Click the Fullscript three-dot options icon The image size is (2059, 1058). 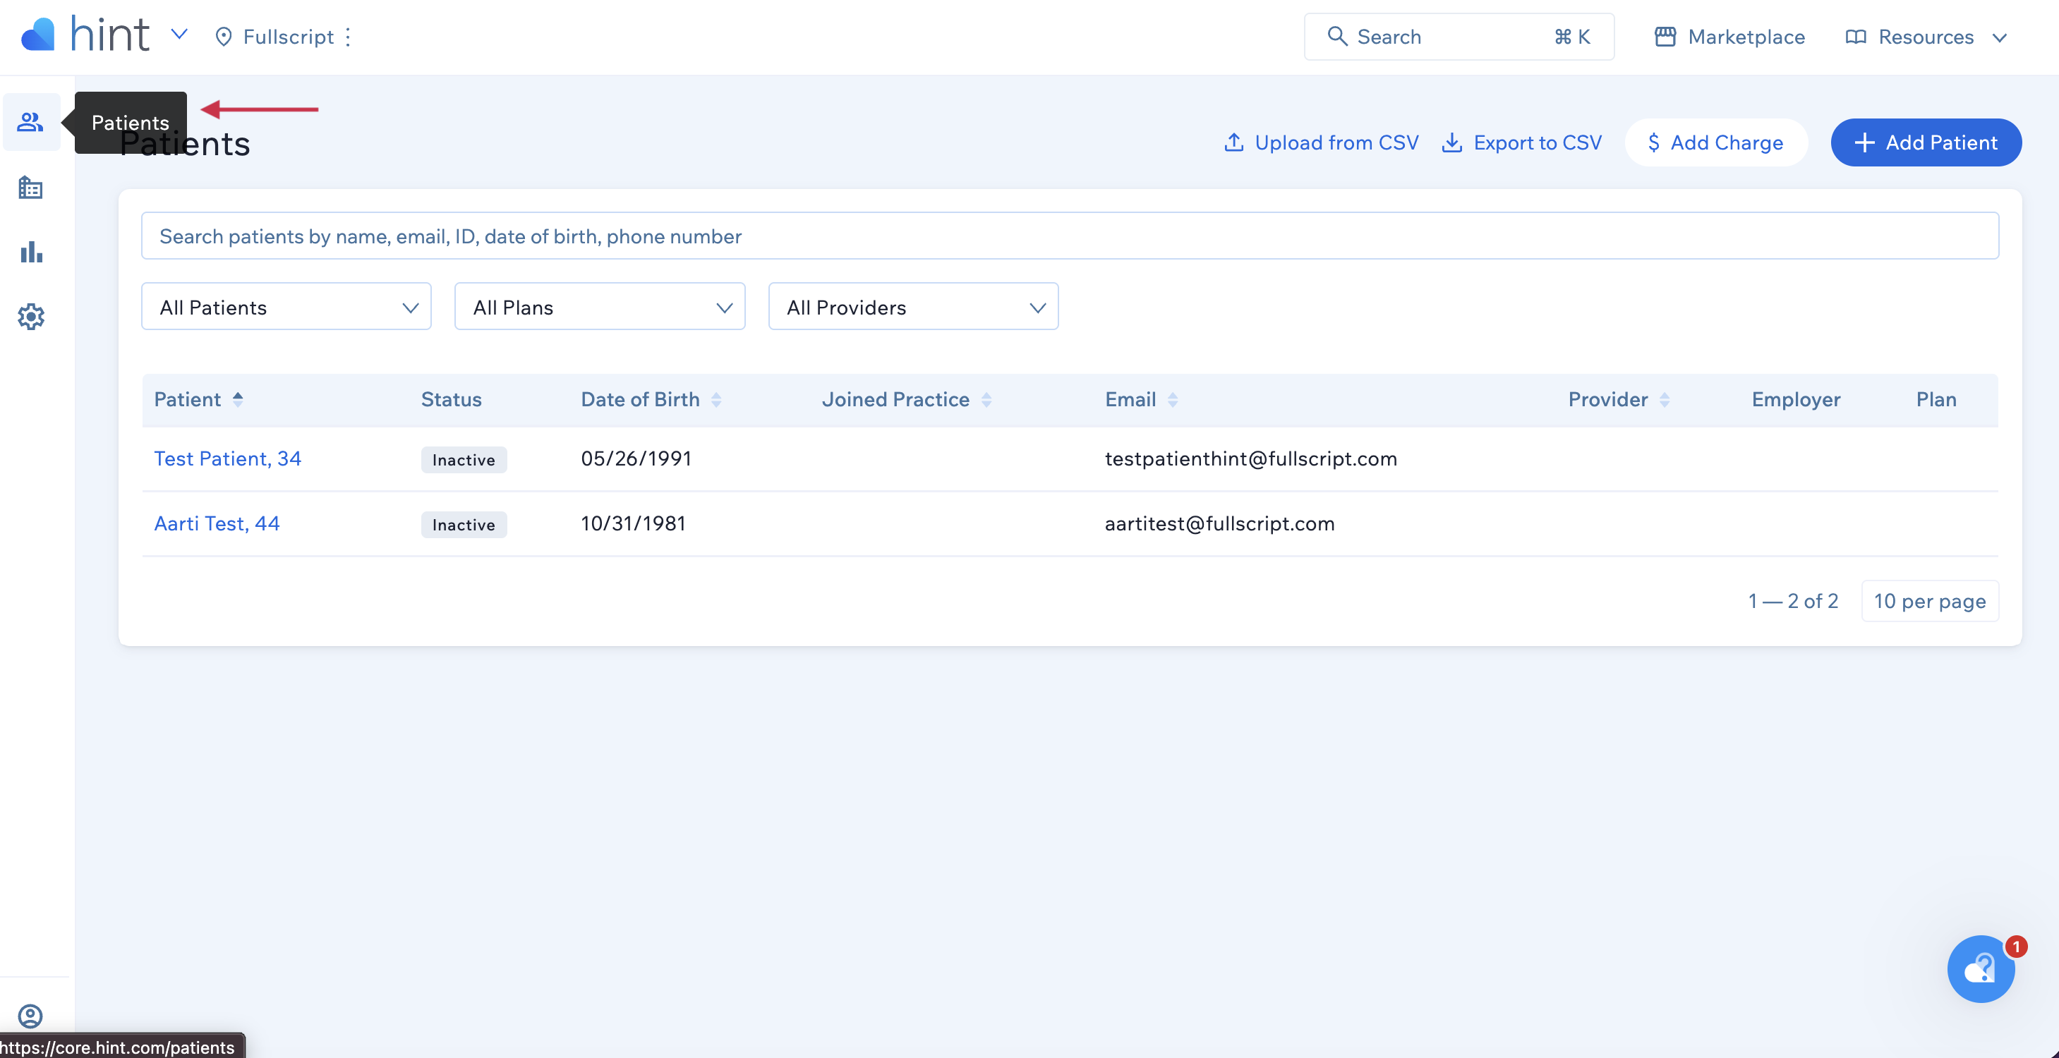(x=348, y=37)
